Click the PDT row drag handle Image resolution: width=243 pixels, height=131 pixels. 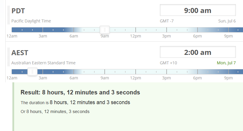[x=9, y=15]
